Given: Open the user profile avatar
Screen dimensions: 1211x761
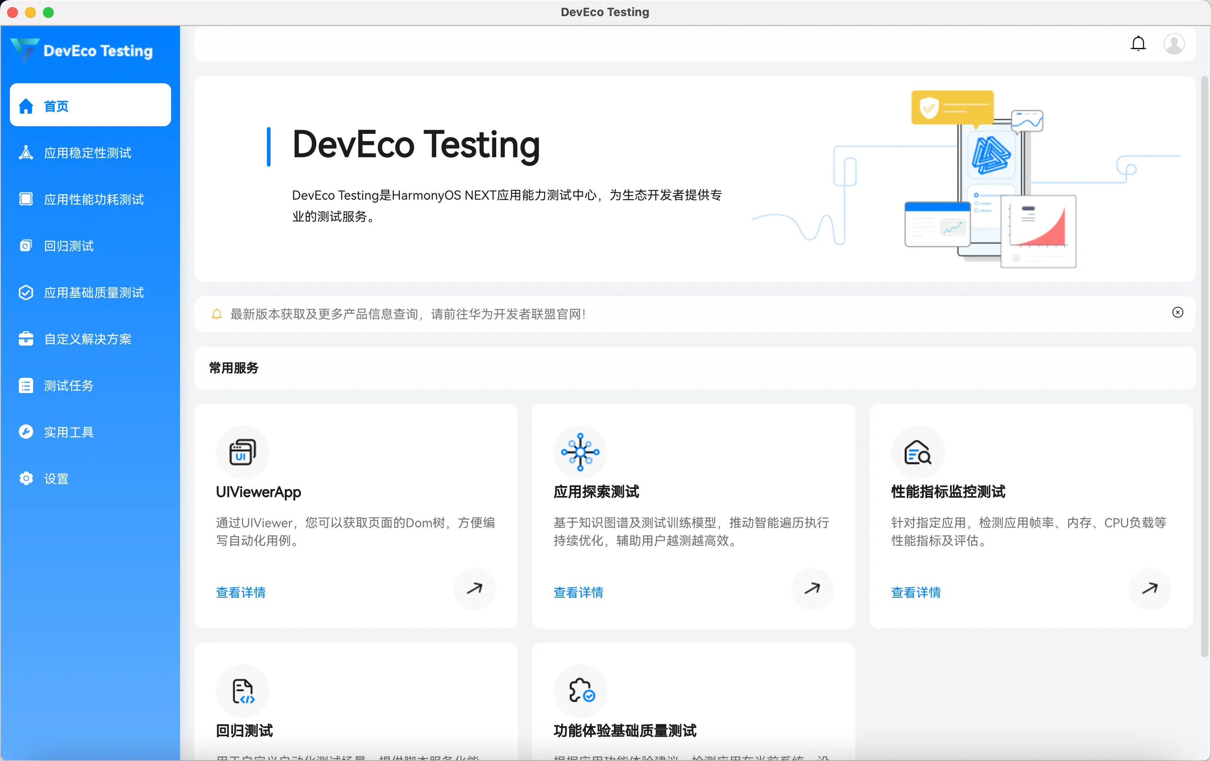Looking at the screenshot, I should (1173, 44).
